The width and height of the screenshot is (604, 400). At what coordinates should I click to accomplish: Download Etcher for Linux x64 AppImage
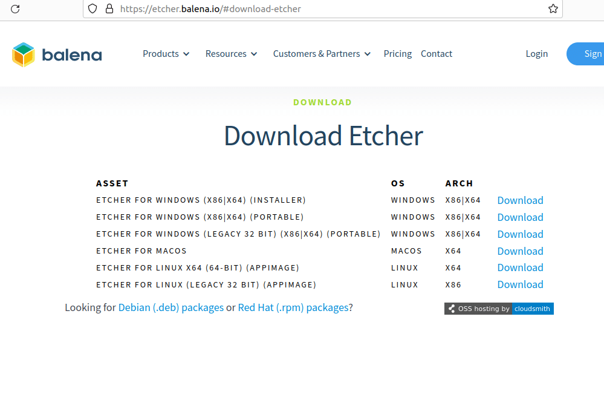520,267
